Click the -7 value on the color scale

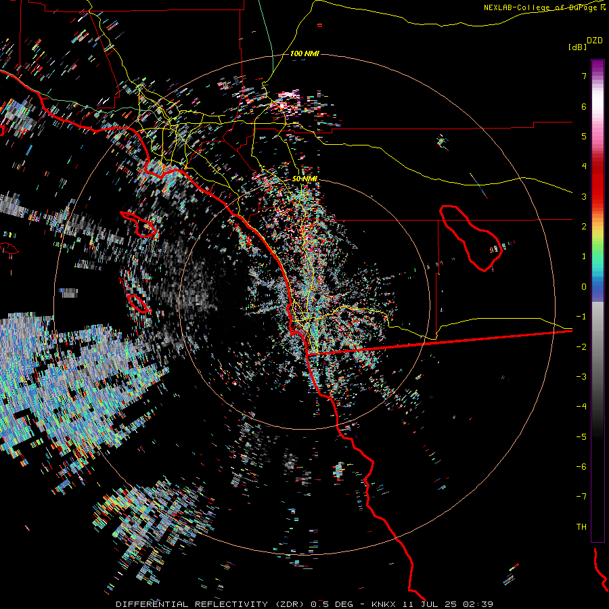pos(581,497)
